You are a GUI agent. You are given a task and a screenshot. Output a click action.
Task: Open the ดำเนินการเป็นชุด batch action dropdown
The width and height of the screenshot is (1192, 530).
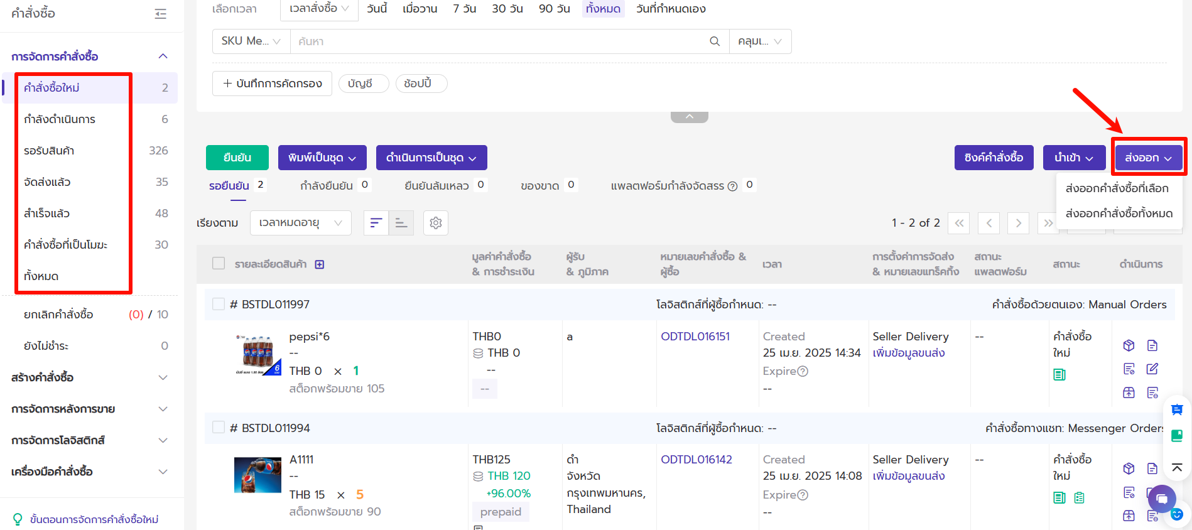pos(431,158)
